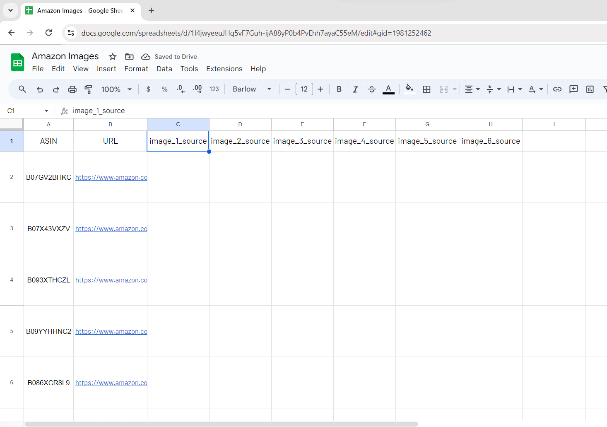This screenshot has width=607, height=427.
Task: Click the increase font size plus button
Action: tap(320, 89)
